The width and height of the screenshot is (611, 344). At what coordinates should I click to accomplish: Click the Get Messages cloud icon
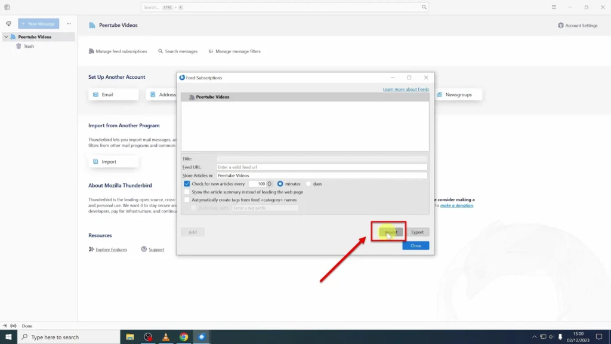click(8, 23)
